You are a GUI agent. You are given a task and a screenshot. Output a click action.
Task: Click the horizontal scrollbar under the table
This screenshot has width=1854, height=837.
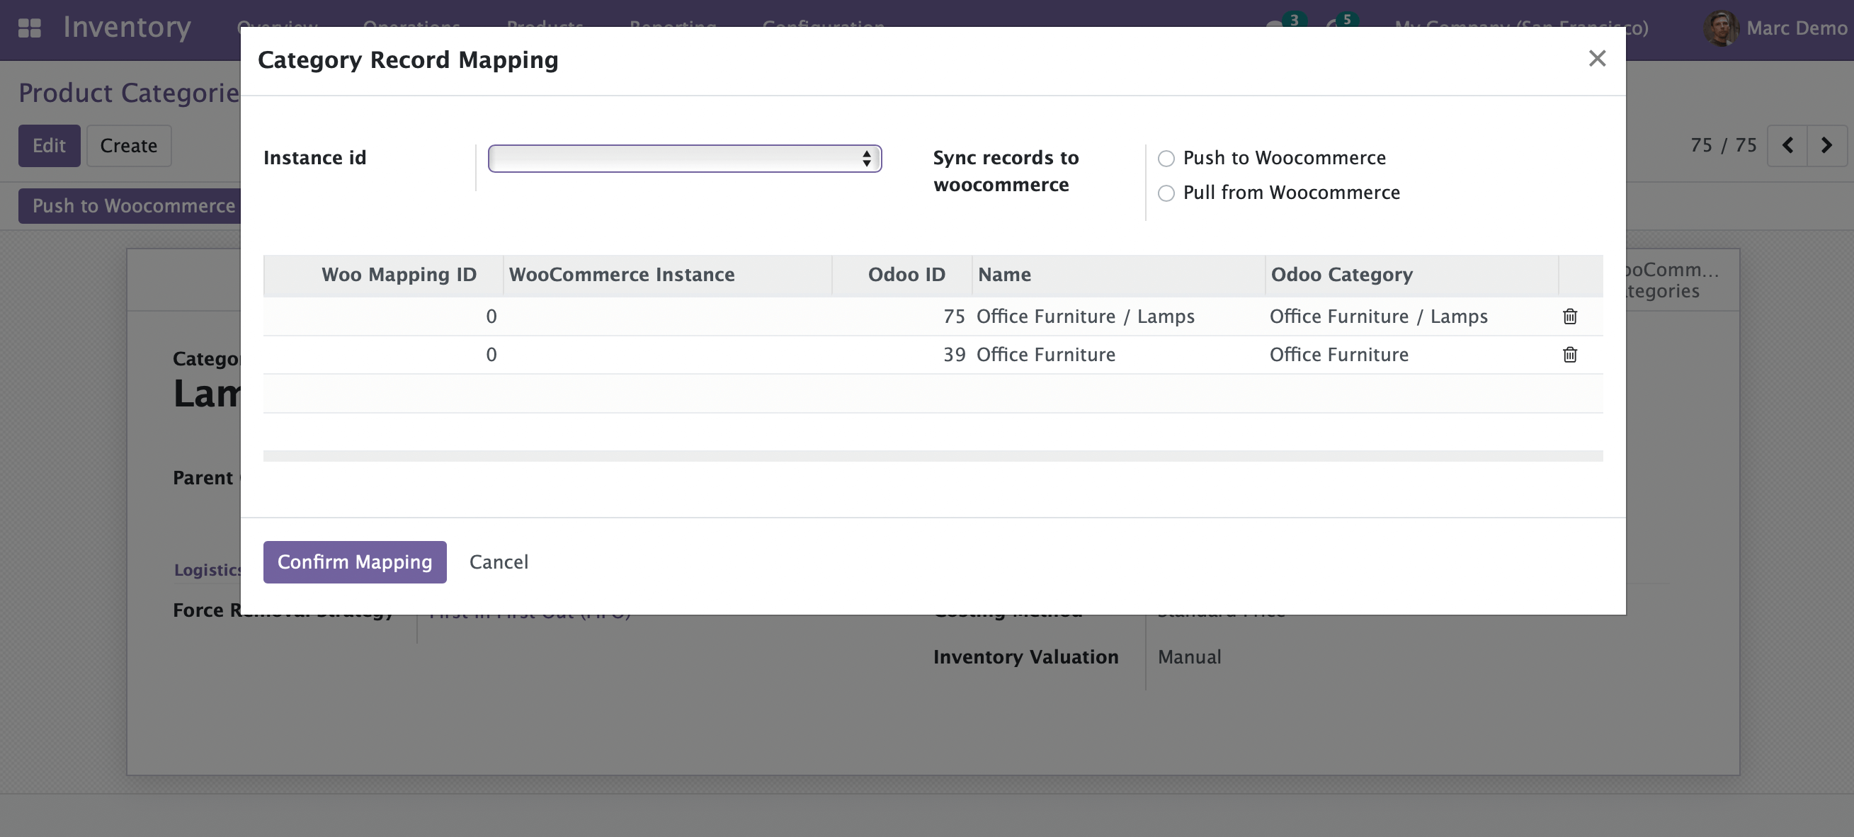point(932,456)
